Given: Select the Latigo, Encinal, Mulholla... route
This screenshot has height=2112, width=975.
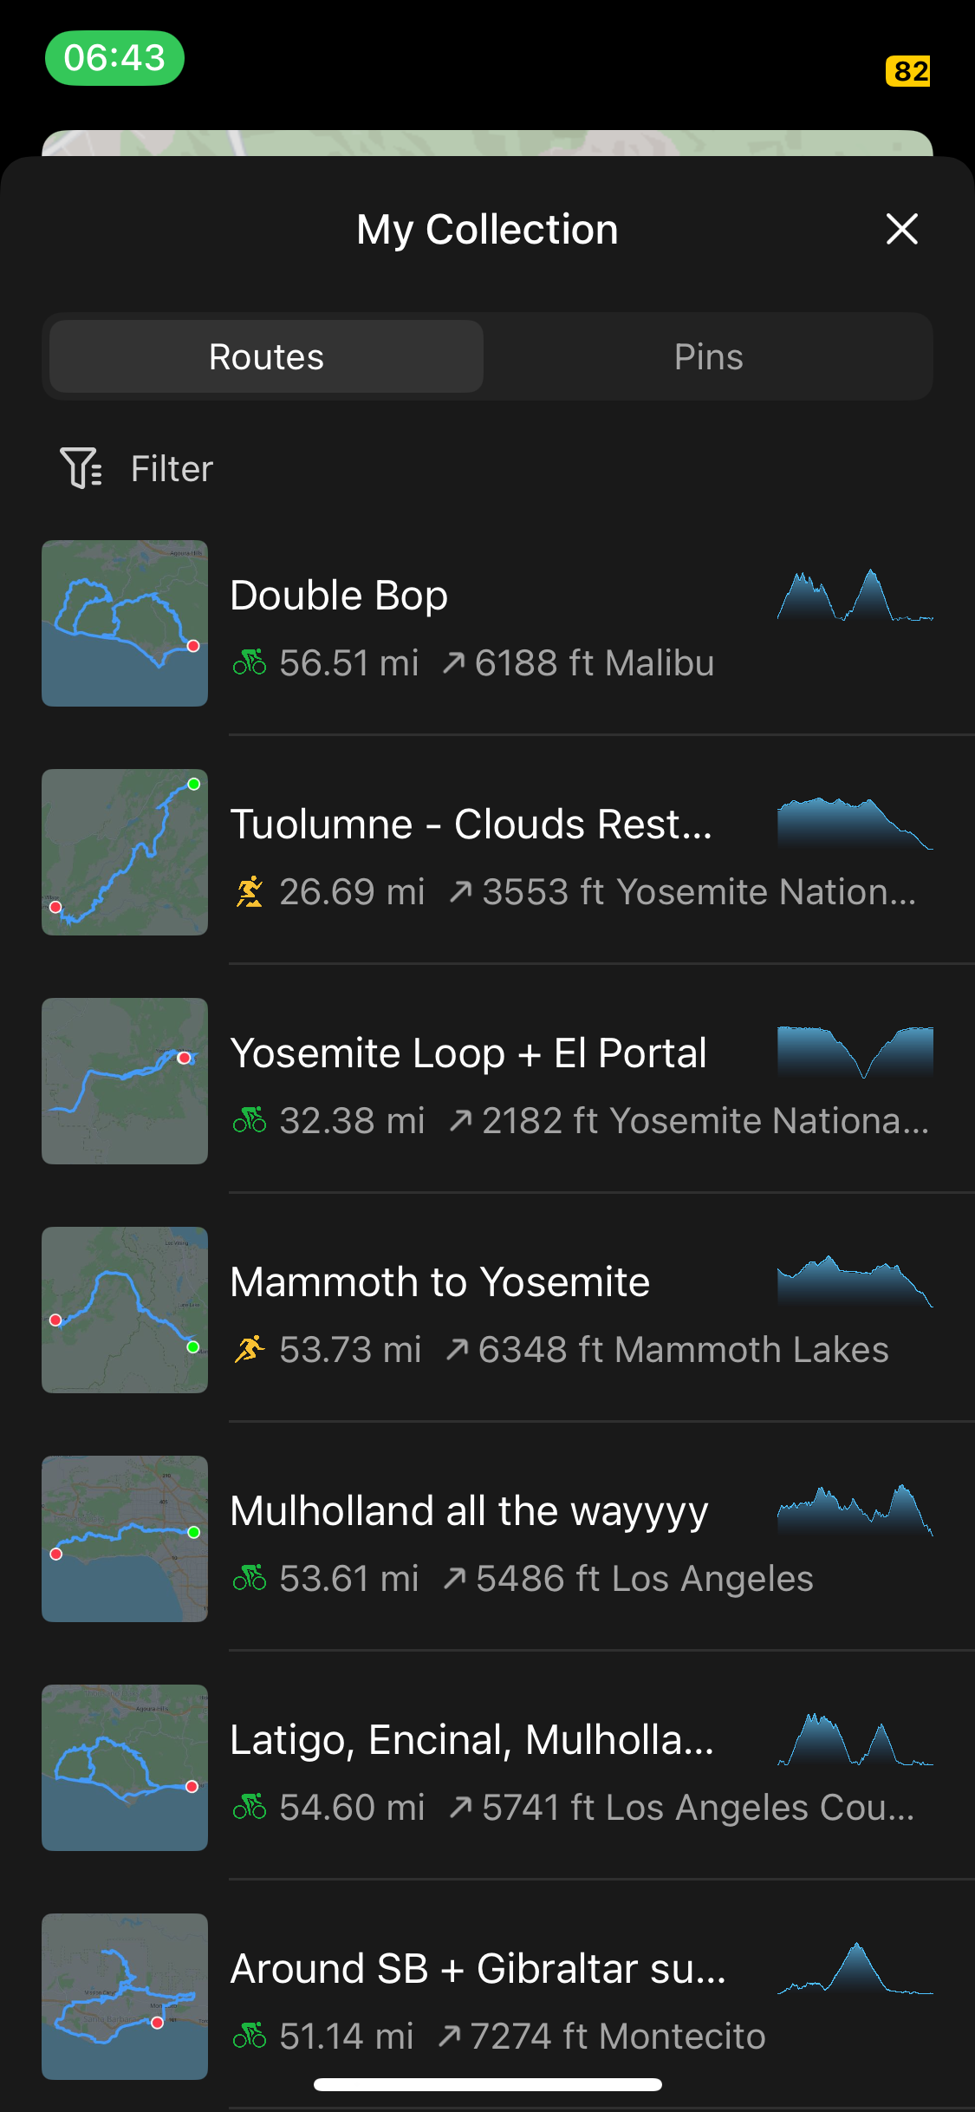Looking at the screenshot, I should click(x=508, y=1768).
